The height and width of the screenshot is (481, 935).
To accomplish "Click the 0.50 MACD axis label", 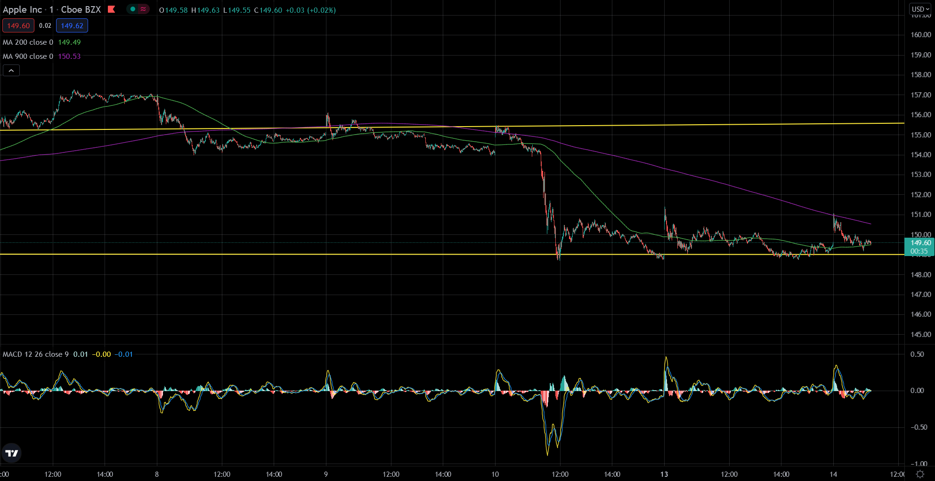I will pos(917,354).
